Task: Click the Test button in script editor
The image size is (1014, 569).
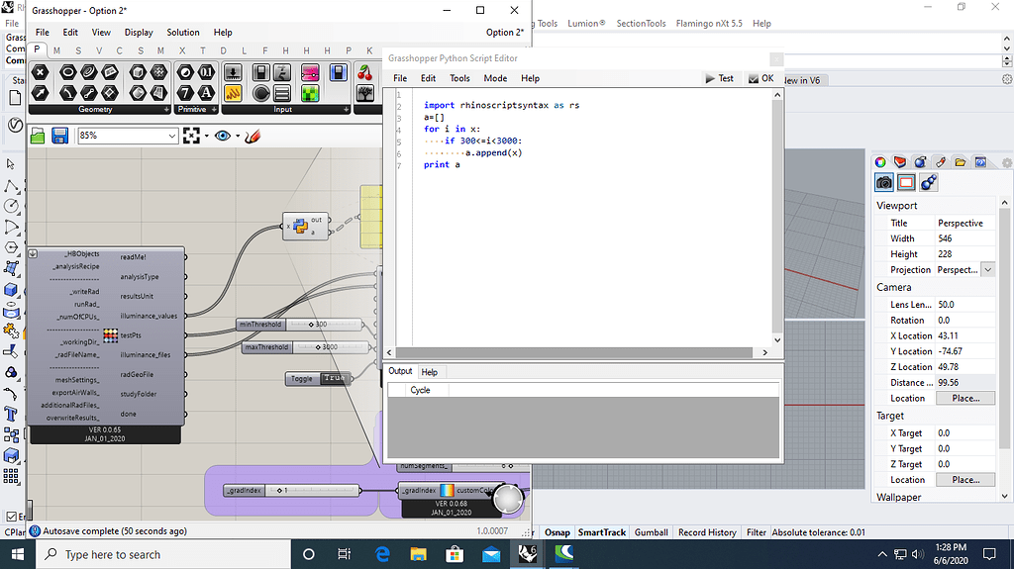Action: point(720,78)
